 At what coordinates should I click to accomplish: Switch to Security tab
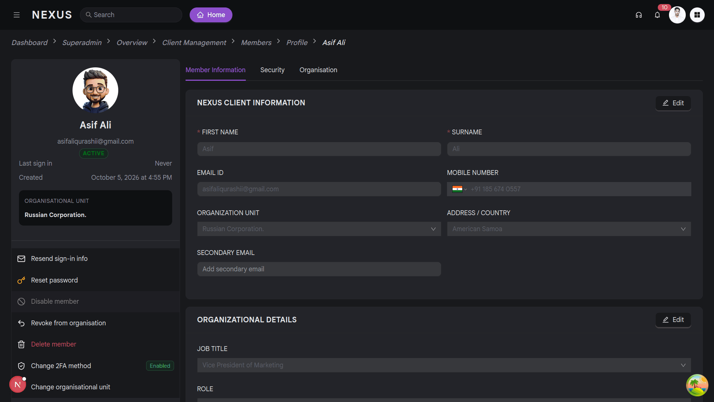272,70
